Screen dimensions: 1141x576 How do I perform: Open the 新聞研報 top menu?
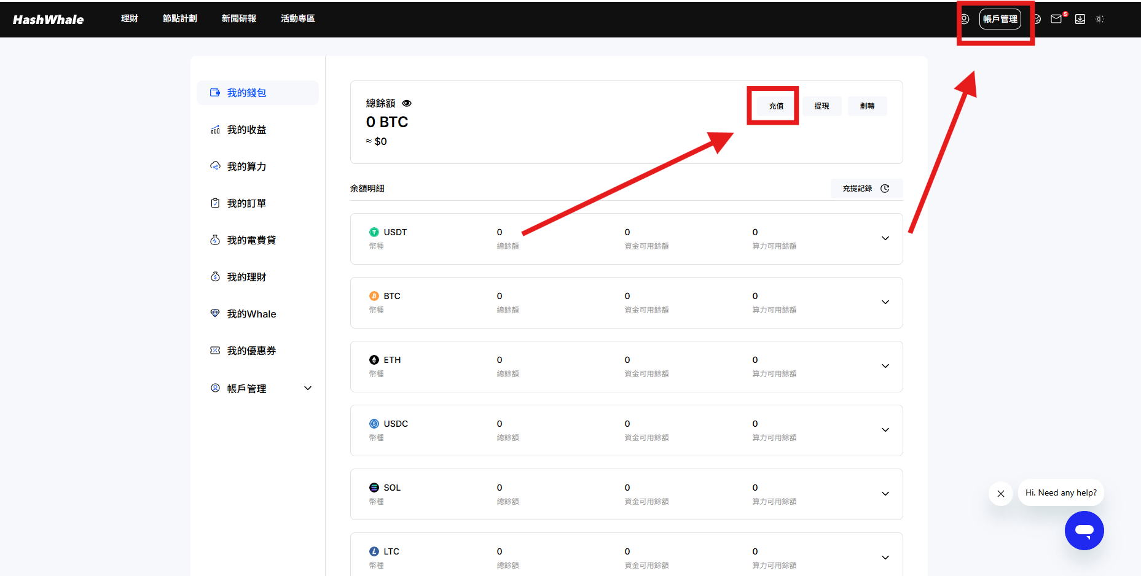pos(239,18)
